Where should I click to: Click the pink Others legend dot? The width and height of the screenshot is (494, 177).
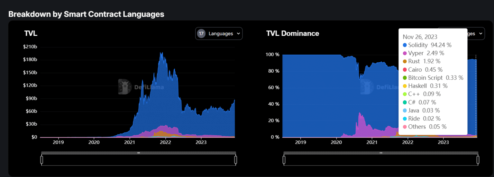click(405, 127)
